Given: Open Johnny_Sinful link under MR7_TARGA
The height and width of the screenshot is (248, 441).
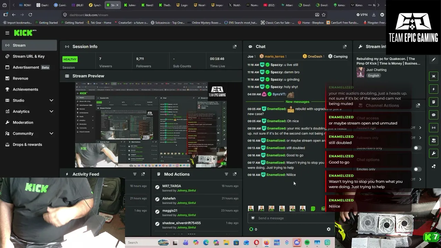Looking at the screenshot, I should coord(186,190).
